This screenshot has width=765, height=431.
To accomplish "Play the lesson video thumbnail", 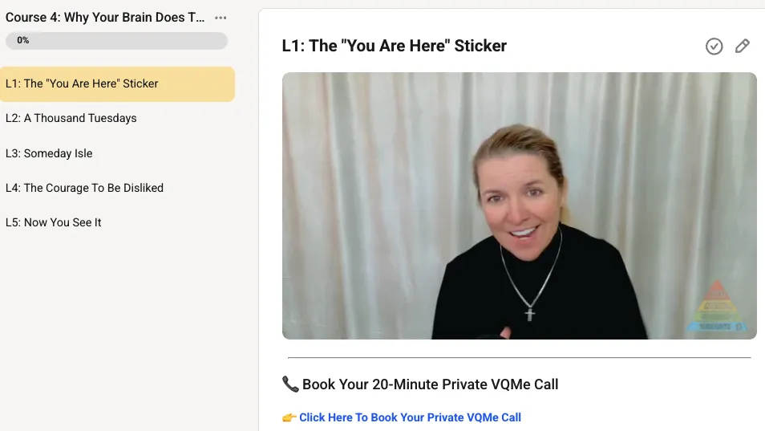I will tap(519, 205).
